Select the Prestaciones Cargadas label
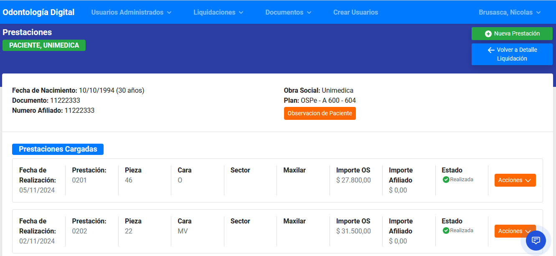 [x=58, y=149]
